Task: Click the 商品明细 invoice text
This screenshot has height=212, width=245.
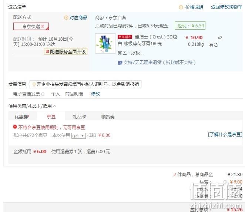Action: point(74,94)
